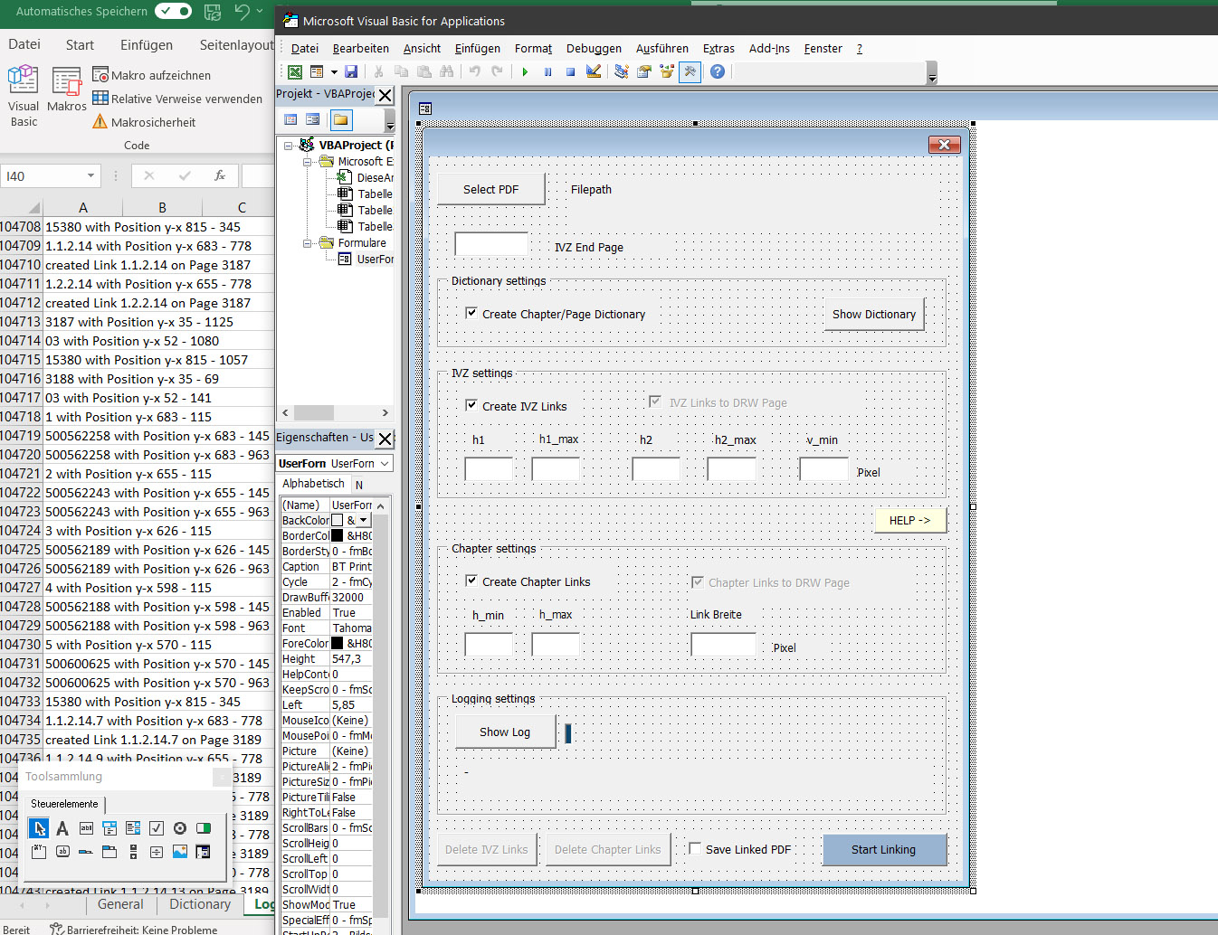Click the Start Linking button
Viewport: 1218px width, 935px height.
coord(884,849)
